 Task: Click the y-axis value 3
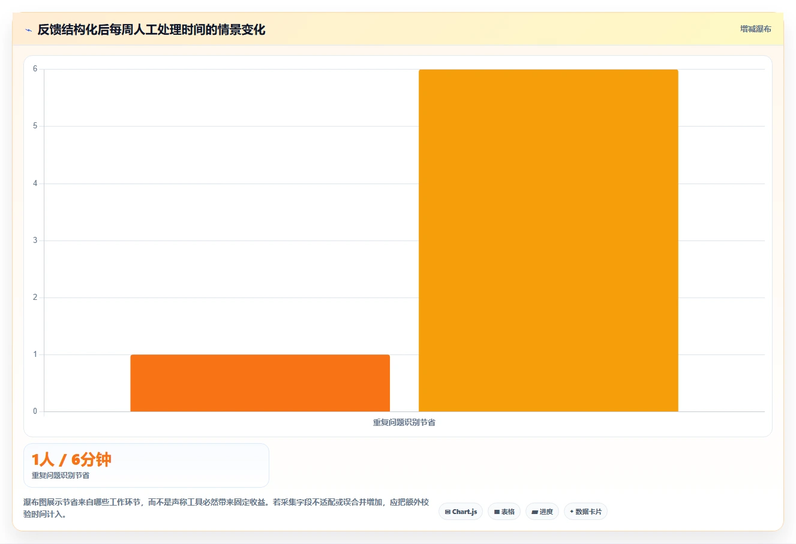click(35, 241)
